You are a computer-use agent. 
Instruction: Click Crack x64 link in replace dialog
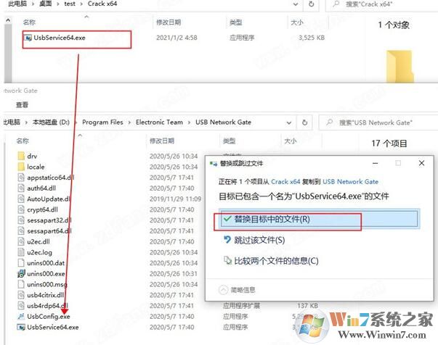[x=285, y=182]
